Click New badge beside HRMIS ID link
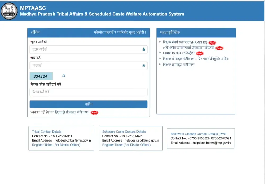Image resolution: width=265 pixels, height=184 pixels. pos(212,43)
